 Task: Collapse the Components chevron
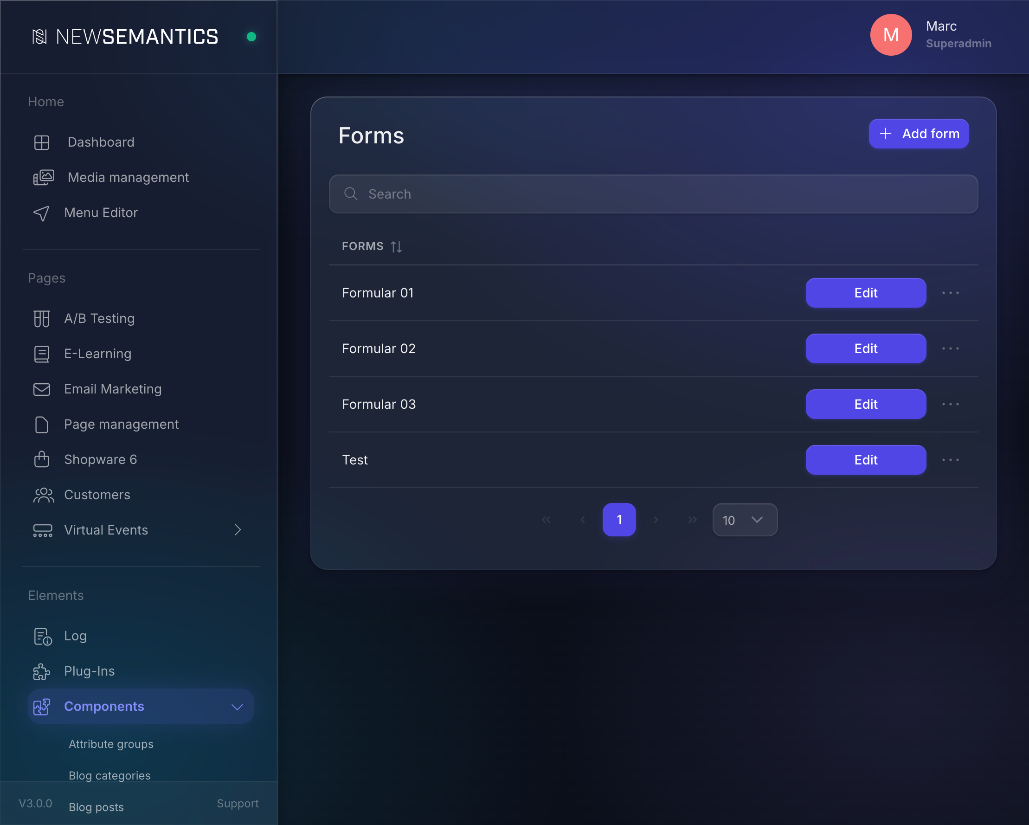(x=237, y=707)
